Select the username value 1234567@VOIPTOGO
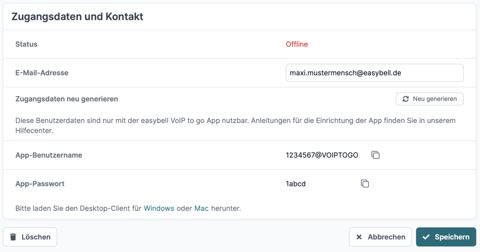480x252 pixels. pyautogui.click(x=322, y=155)
